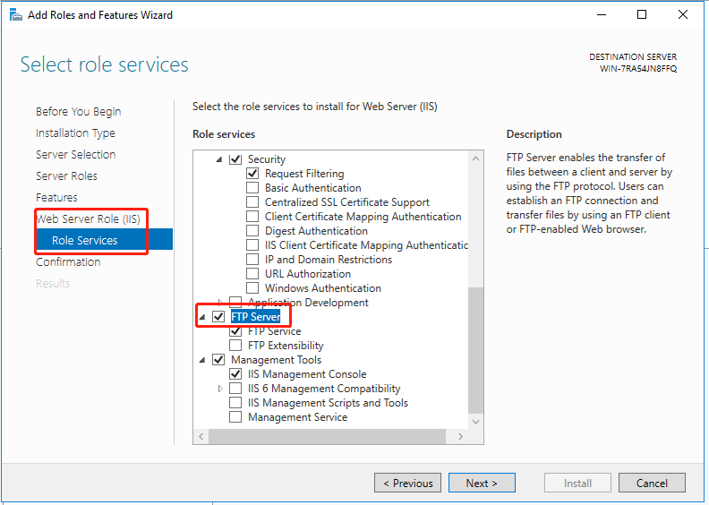Toggle FTP Service checkbox

[235, 331]
